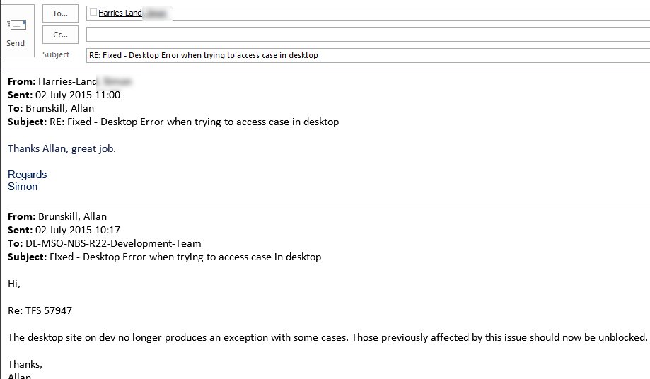Open the Cc... recipient picker
The height and width of the screenshot is (379, 650).
(x=60, y=35)
